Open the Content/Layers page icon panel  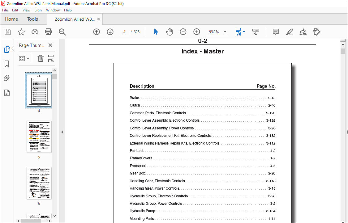coord(7,93)
